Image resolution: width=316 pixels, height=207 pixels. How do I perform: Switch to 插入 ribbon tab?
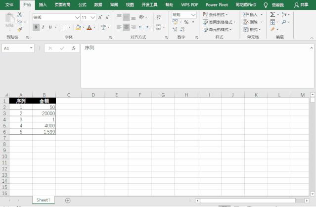43,5
